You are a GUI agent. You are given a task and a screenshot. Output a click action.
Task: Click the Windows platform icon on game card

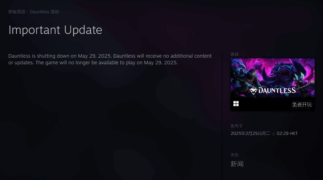coord(236,104)
